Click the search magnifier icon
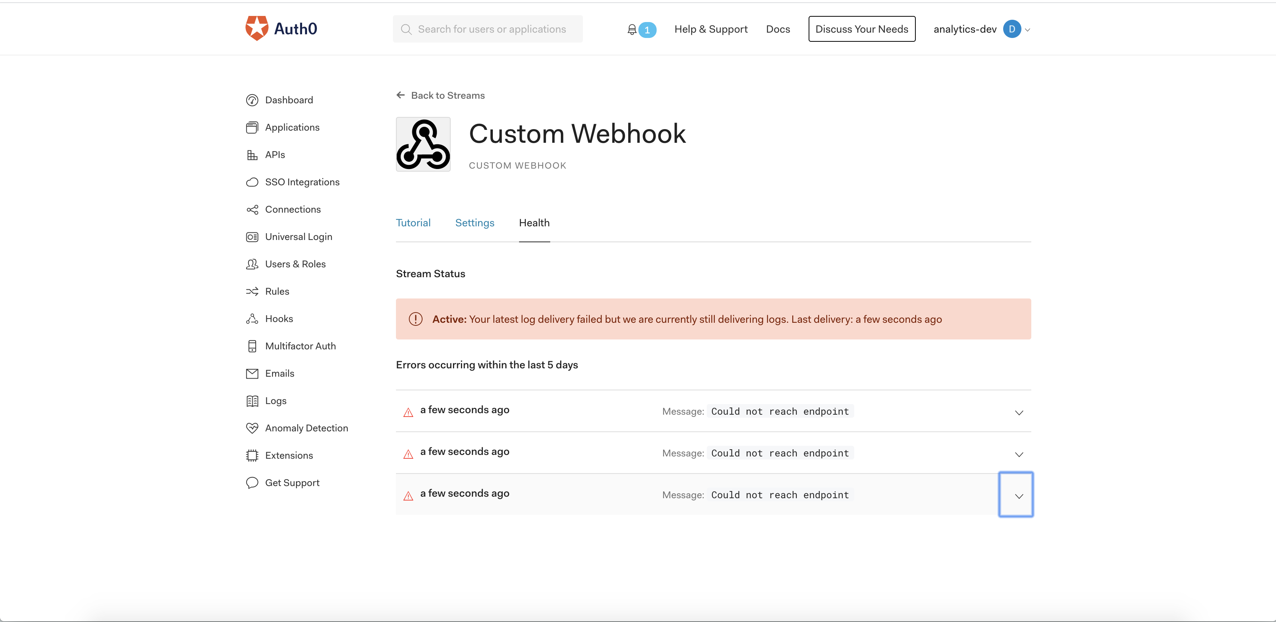The image size is (1276, 622). (x=406, y=29)
